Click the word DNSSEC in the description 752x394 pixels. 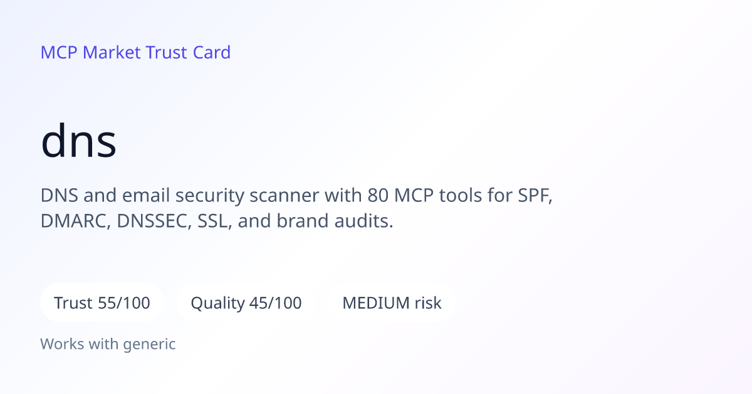coord(151,221)
